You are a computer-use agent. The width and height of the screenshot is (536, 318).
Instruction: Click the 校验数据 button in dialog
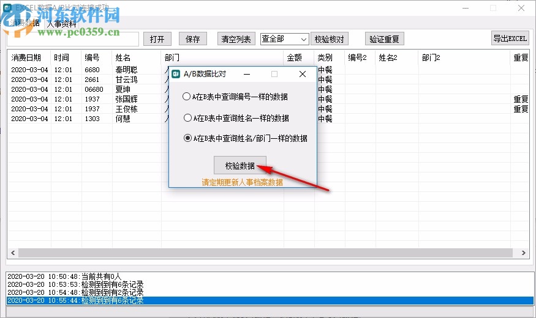(240, 166)
